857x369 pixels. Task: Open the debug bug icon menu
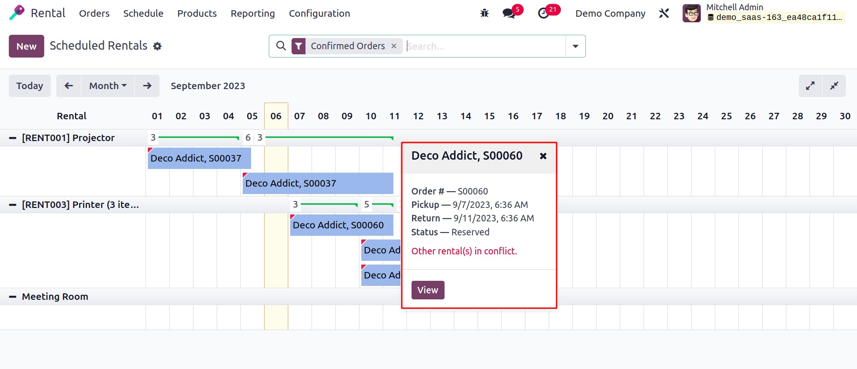click(x=485, y=13)
